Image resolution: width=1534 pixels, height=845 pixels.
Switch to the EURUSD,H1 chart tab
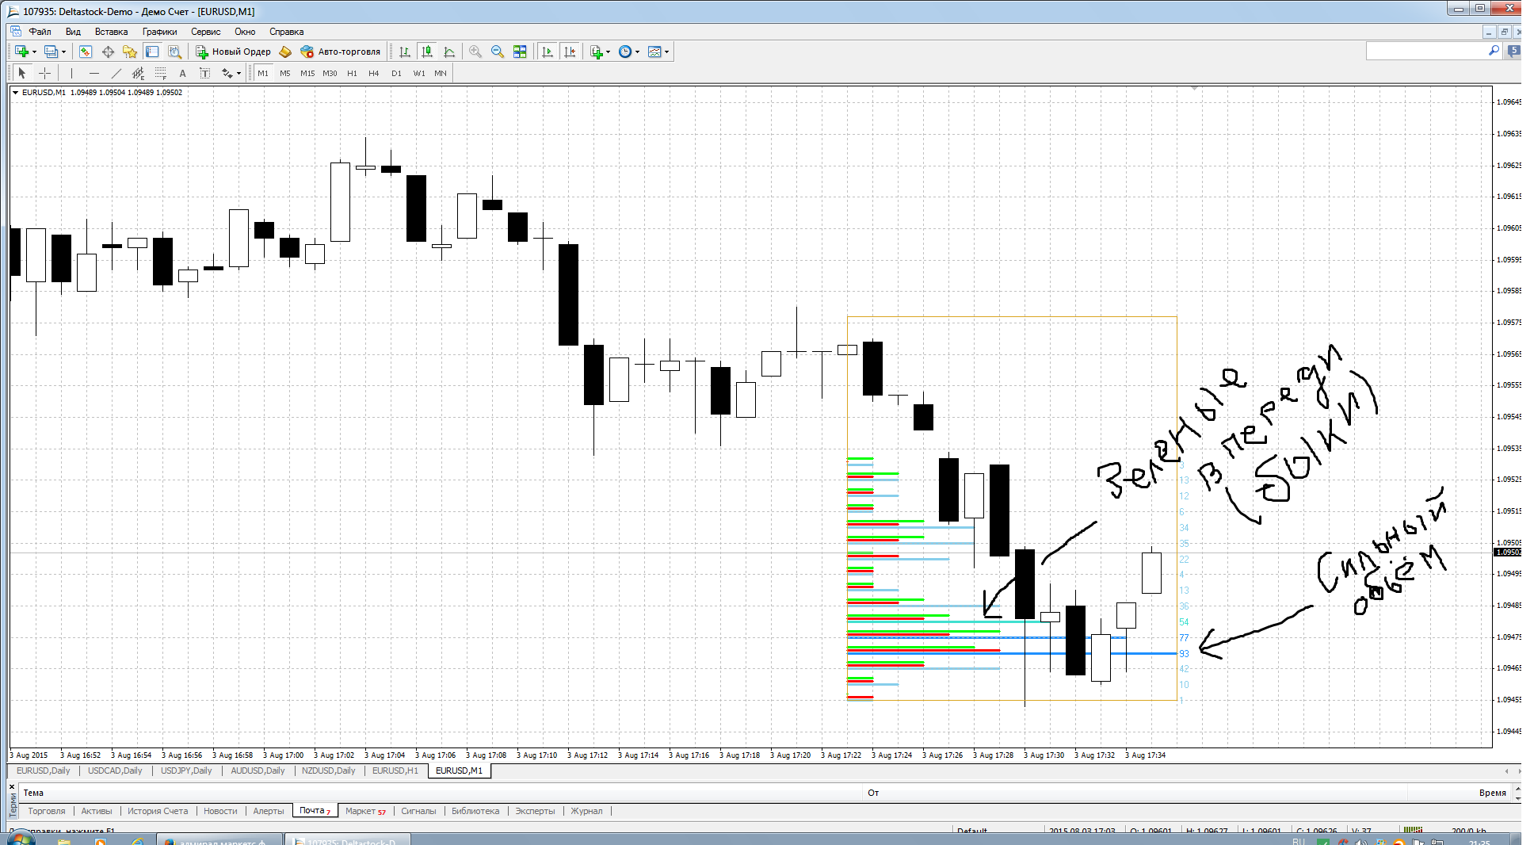[x=395, y=770]
